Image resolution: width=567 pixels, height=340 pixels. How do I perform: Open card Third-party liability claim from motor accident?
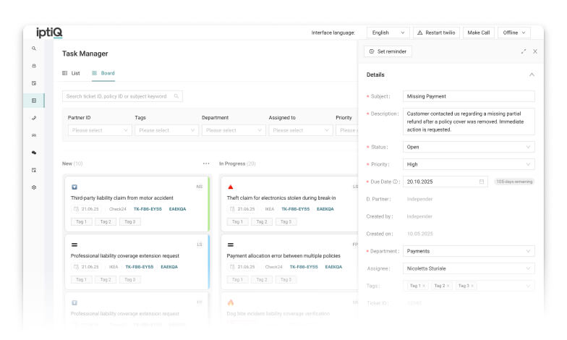tap(137, 204)
